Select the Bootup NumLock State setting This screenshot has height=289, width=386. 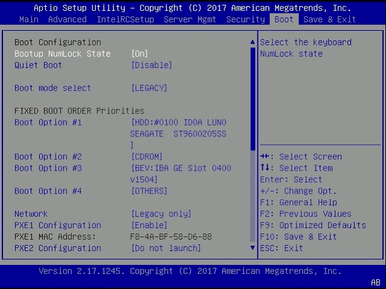(63, 54)
